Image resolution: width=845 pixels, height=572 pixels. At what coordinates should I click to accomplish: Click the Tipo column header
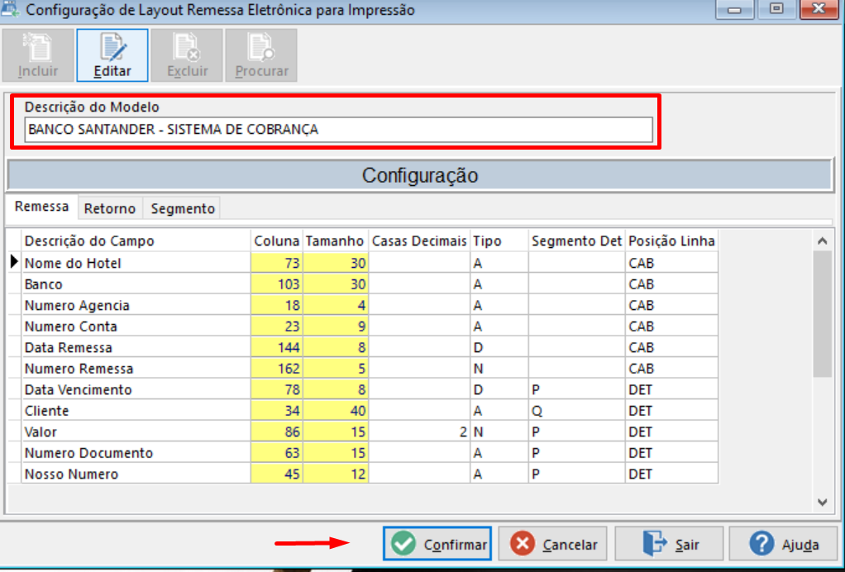[x=499, y=241]
